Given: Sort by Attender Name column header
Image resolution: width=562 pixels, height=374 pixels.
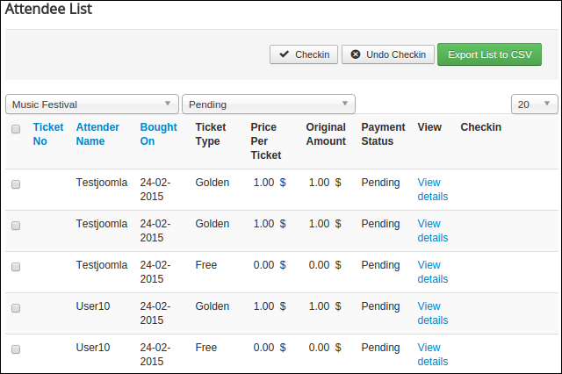Looking at the screenshot, I should 97,134.
